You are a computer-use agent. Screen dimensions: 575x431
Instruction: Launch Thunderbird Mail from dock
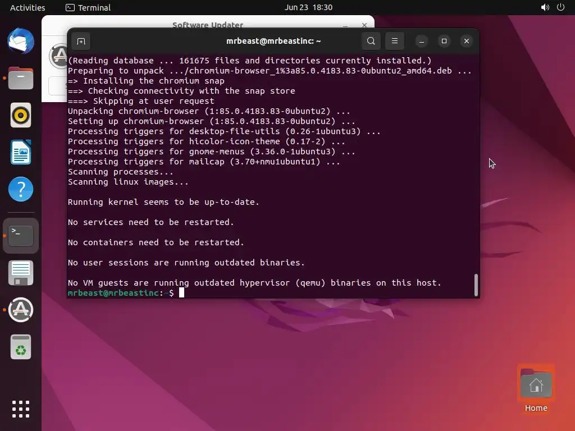[21, 41]
